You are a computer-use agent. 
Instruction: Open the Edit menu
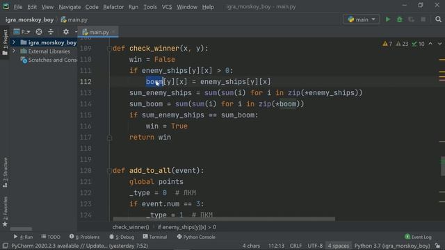coord(32,6)
